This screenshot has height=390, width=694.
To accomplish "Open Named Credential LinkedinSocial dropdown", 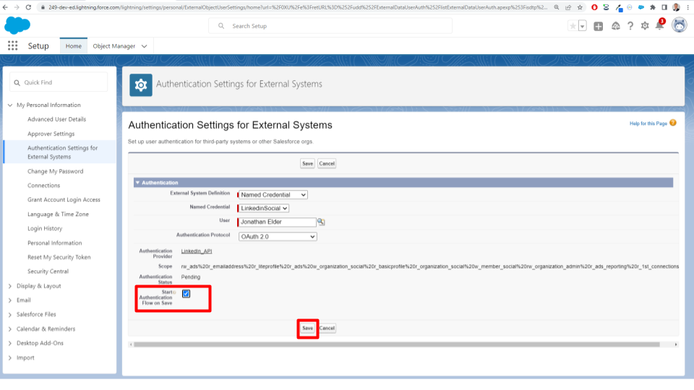I will (264, 208).
